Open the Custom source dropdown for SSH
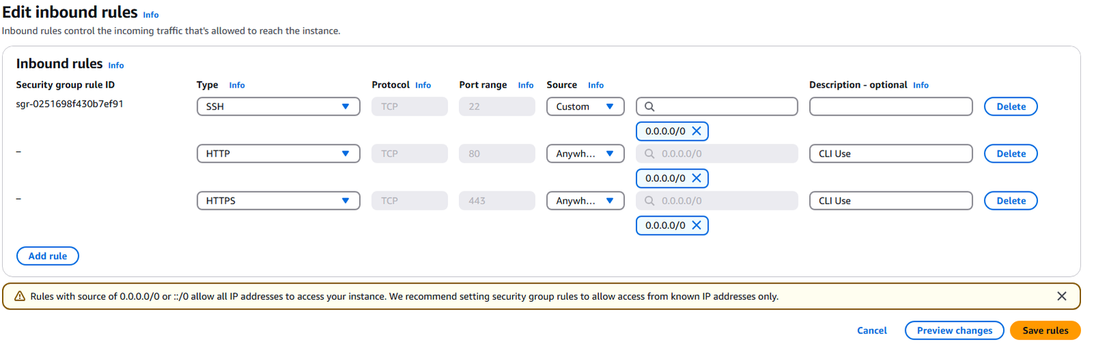The image size is (1094, 348). pos(585,107)
